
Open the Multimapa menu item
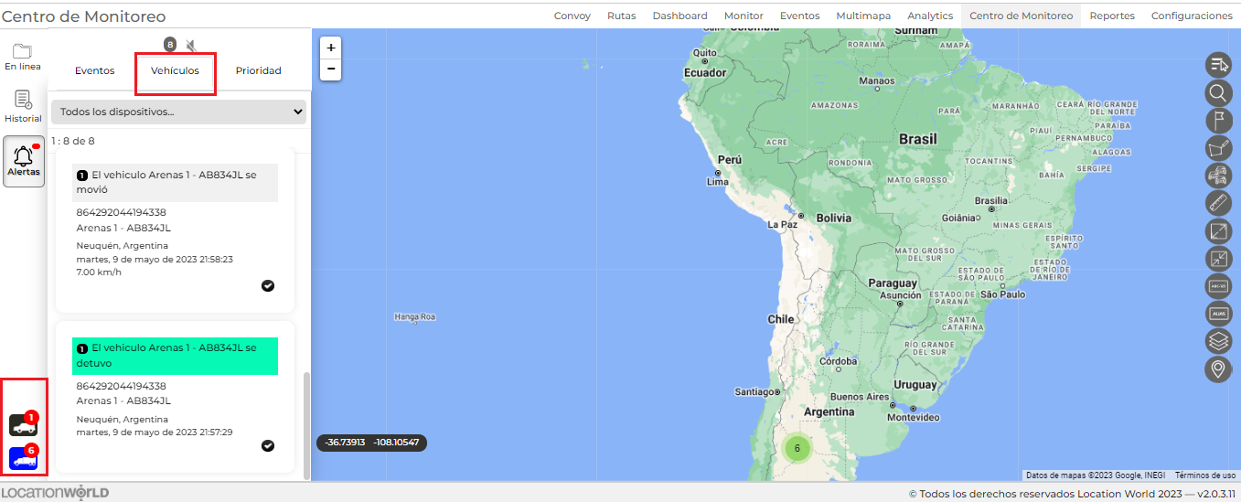(x=863, y=16)
